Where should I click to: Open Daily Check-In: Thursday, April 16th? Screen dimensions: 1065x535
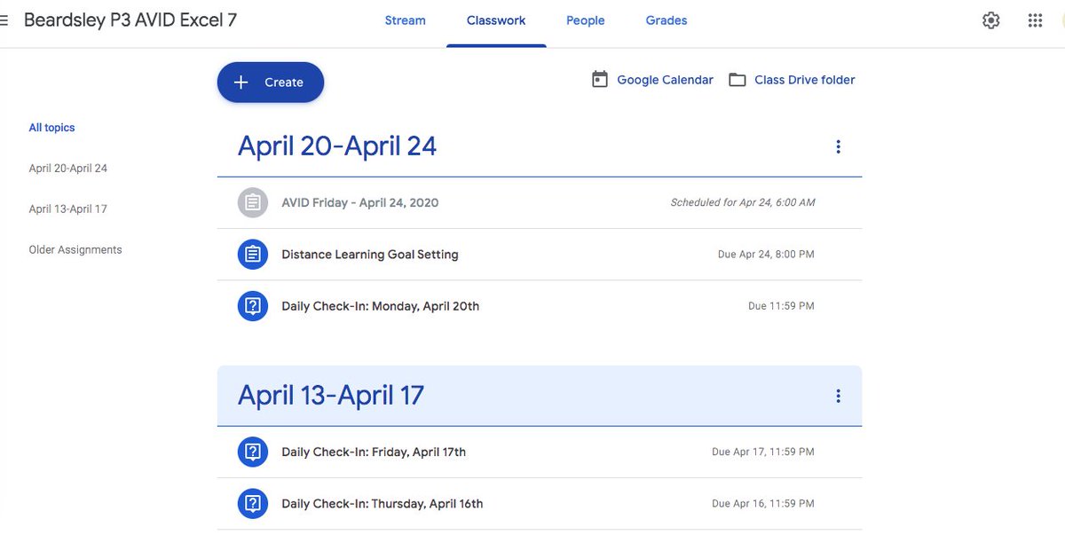tap(383, 504)
